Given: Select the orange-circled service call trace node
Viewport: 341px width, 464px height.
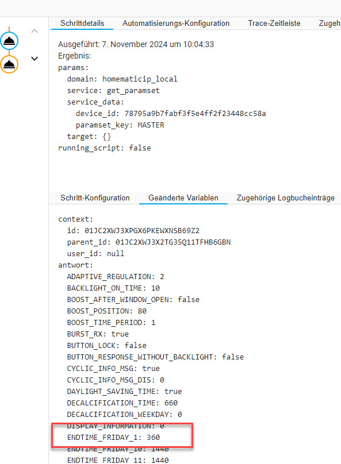Looking at the screenshot, I should (9, 64).
